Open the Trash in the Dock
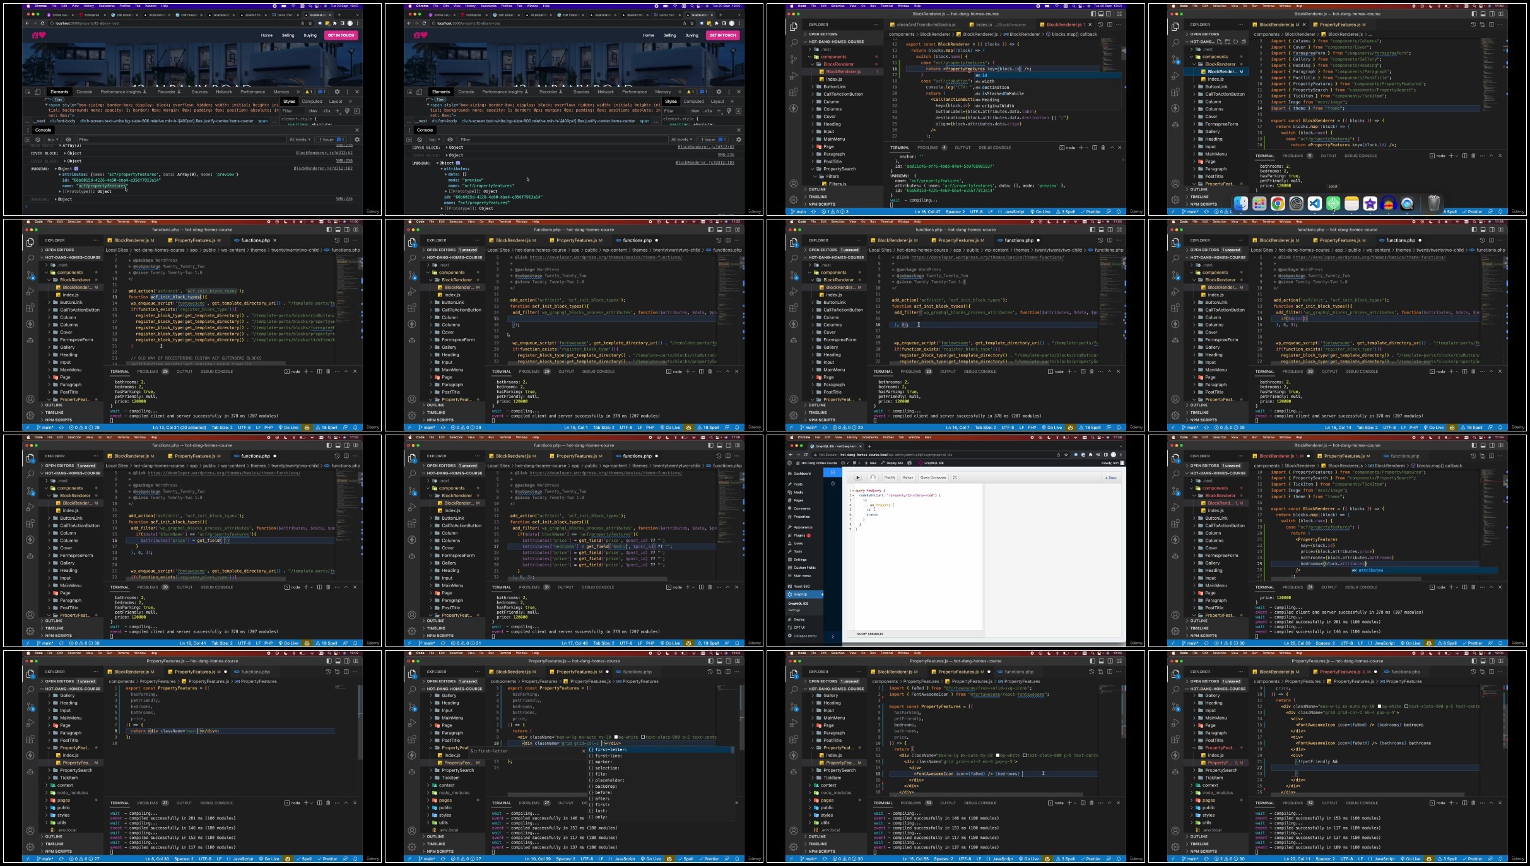The height and width of the screenshot is (866, 1530). point(1434,203)
